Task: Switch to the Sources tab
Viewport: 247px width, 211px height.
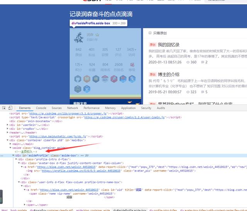Action: tap(57, 108)
